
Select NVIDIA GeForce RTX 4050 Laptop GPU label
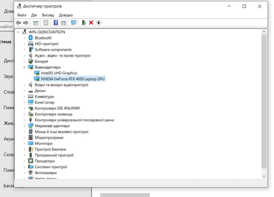tap(73, 79)
